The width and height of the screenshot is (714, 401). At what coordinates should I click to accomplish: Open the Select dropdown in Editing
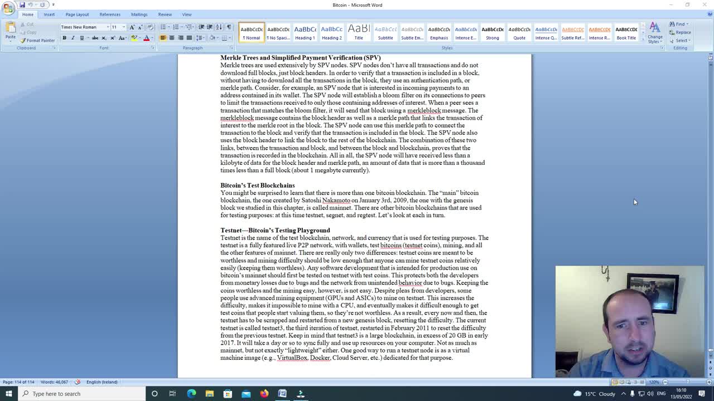[x=680, y=40]
